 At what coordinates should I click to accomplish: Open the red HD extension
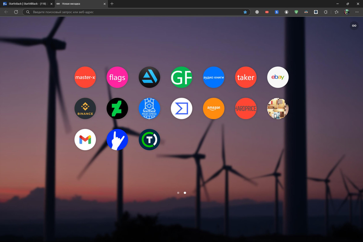267,12
